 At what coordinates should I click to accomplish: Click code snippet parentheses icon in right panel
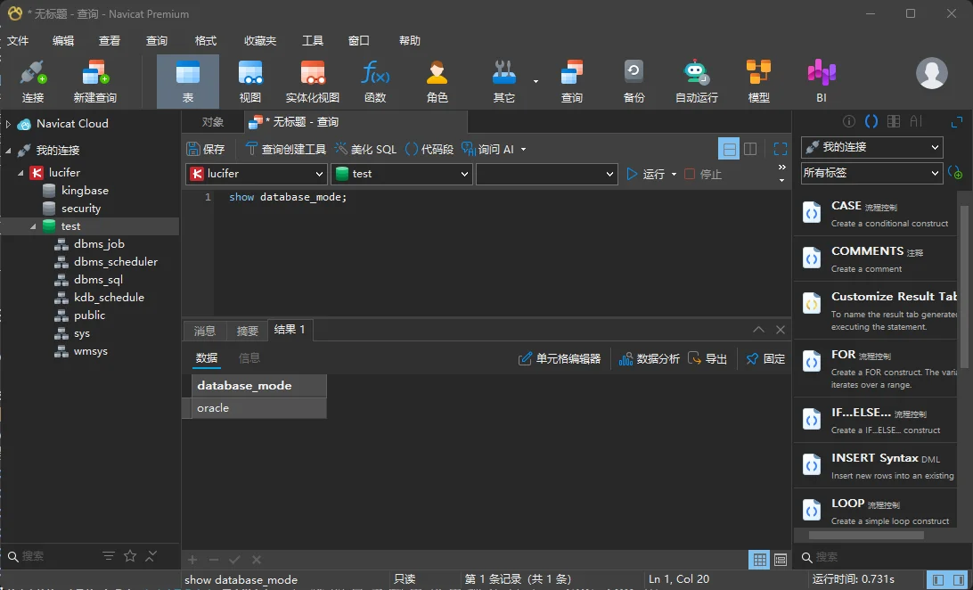pyautogui.click(x=871, y=121)
